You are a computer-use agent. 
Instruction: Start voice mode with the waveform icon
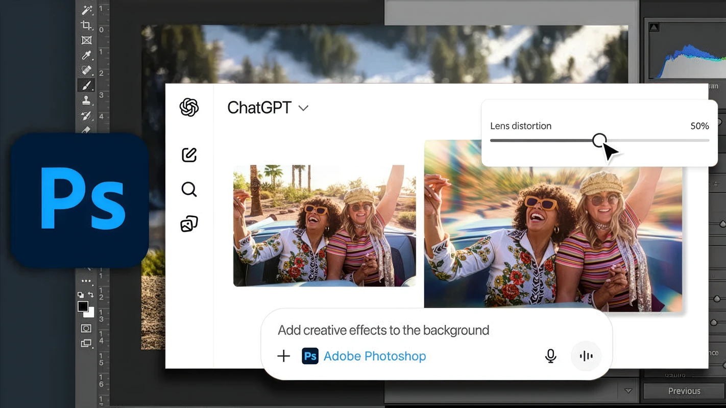tap(586, 356)
